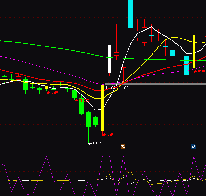206x196 pixels.
Task: Click the first magenta peak in the indicator panel
Action: pyautogui.click(x=47, y=157)
